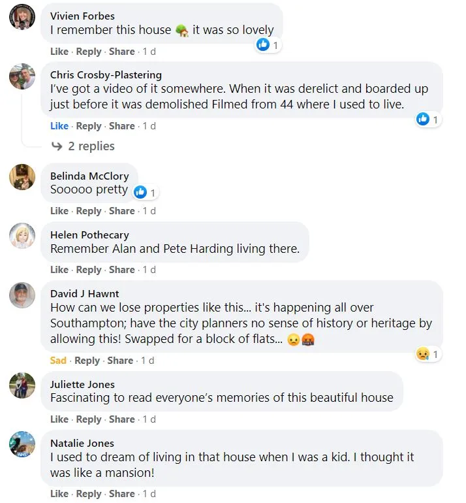Expand the 2 replies thread
Screen dimensions: 466x503
91,146
